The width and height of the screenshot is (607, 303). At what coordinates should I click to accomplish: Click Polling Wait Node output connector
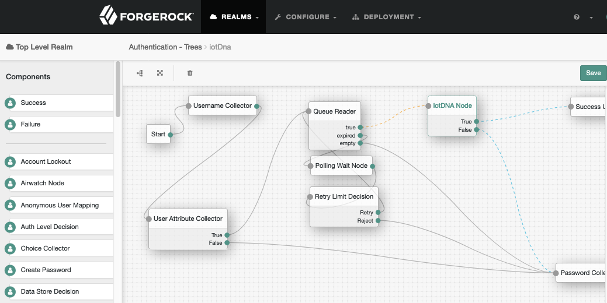tap(372, 167)
